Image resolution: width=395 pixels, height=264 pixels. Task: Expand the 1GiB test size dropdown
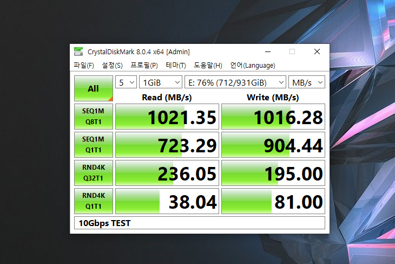pyautogui.click(x=161, y=82)
